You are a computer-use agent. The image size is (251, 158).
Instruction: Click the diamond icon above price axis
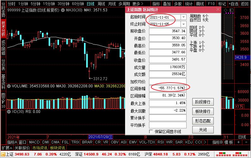(x=225, y=10)
